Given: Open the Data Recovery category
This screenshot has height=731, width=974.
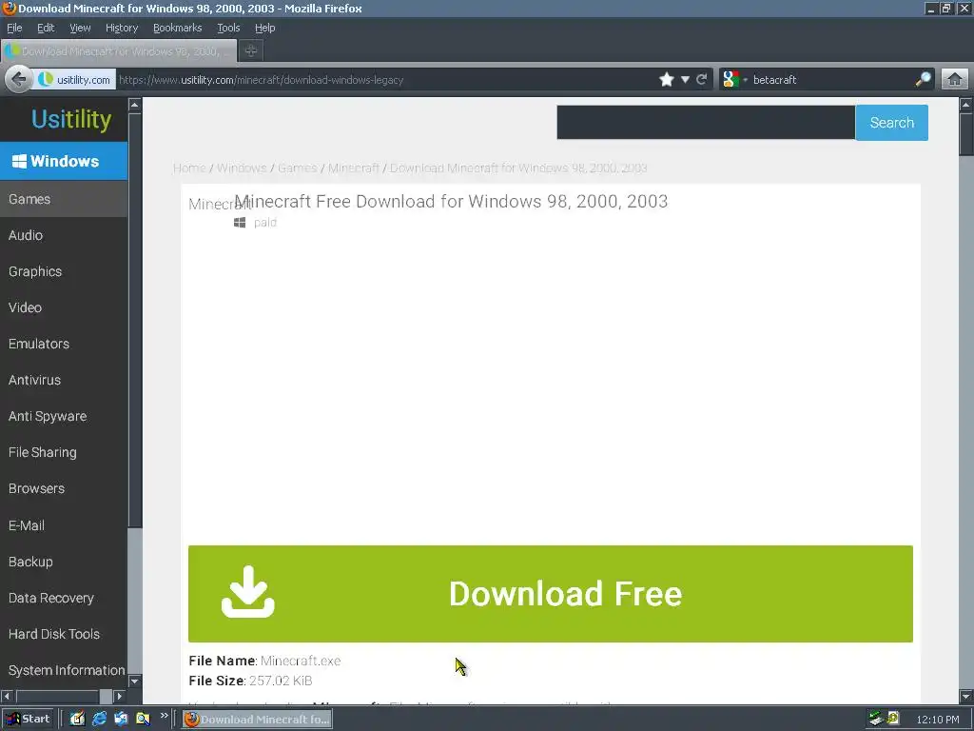Looking at the screenshot, I should coord(64,598).
